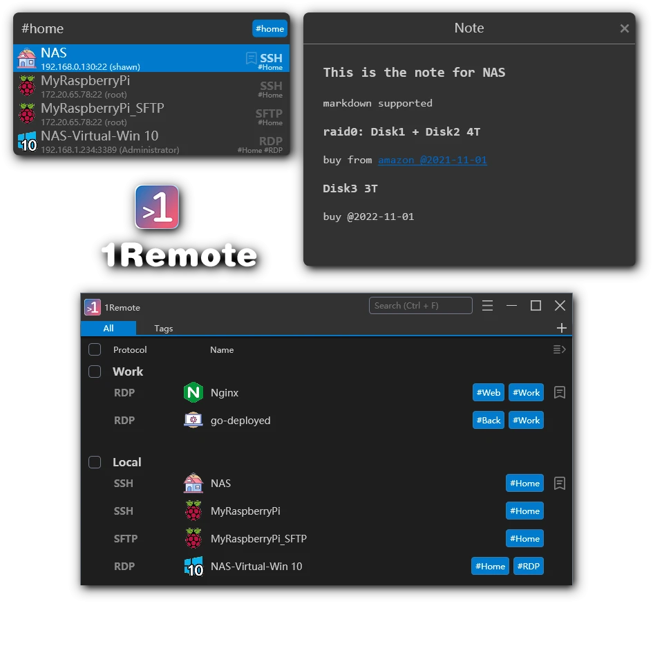Open the note icon on the NAS row in main list

tap(560, 484)
